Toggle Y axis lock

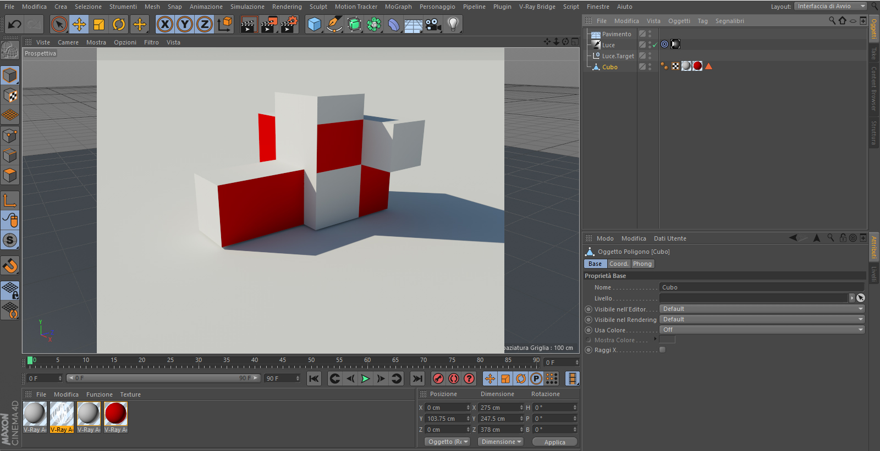[185, 24]
